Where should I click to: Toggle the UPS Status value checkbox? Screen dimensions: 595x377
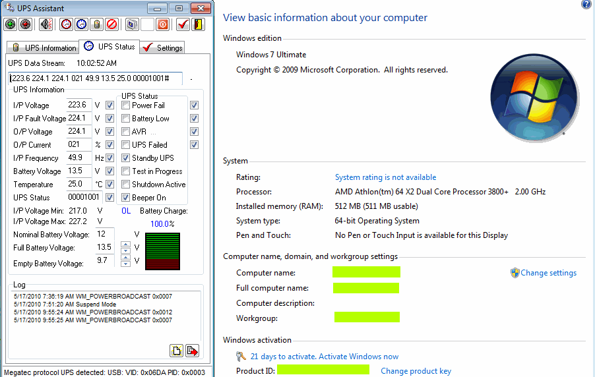coord(110,198)
